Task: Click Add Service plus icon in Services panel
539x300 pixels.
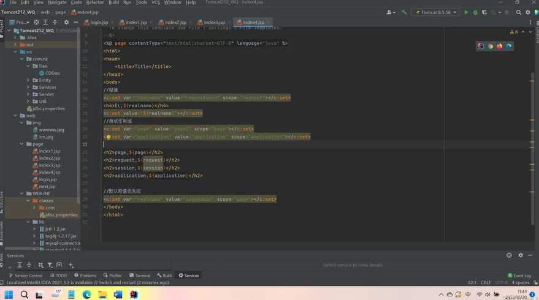Action: click(x=71, y=265)
